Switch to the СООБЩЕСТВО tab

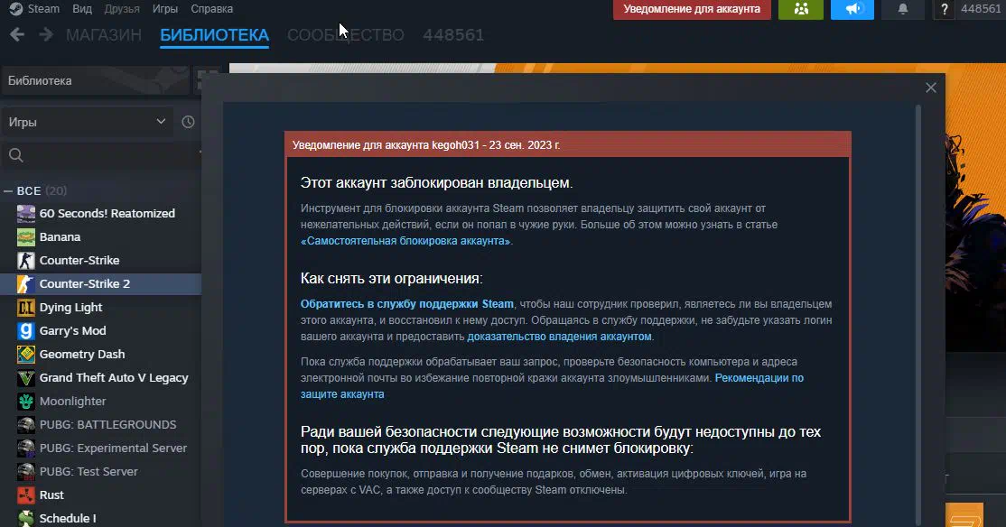coord(345,35)
